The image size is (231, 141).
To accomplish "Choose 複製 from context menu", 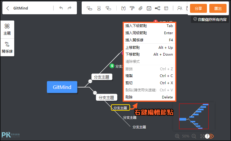I will [149, 76].
